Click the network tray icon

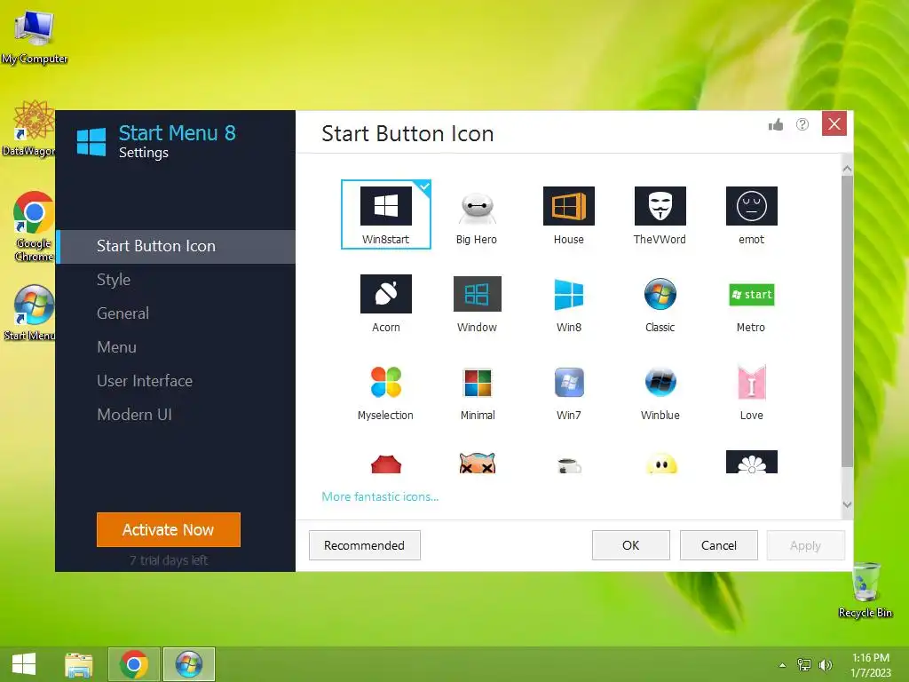point(804,665)
